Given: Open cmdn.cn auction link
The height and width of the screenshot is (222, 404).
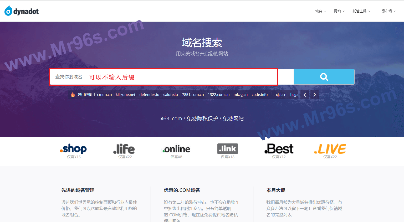Looking at the screenshot, I should [104, 95].
